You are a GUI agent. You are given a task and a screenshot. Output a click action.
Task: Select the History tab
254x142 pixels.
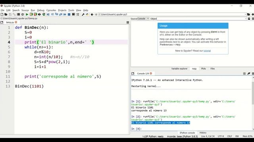pos(203,133)
